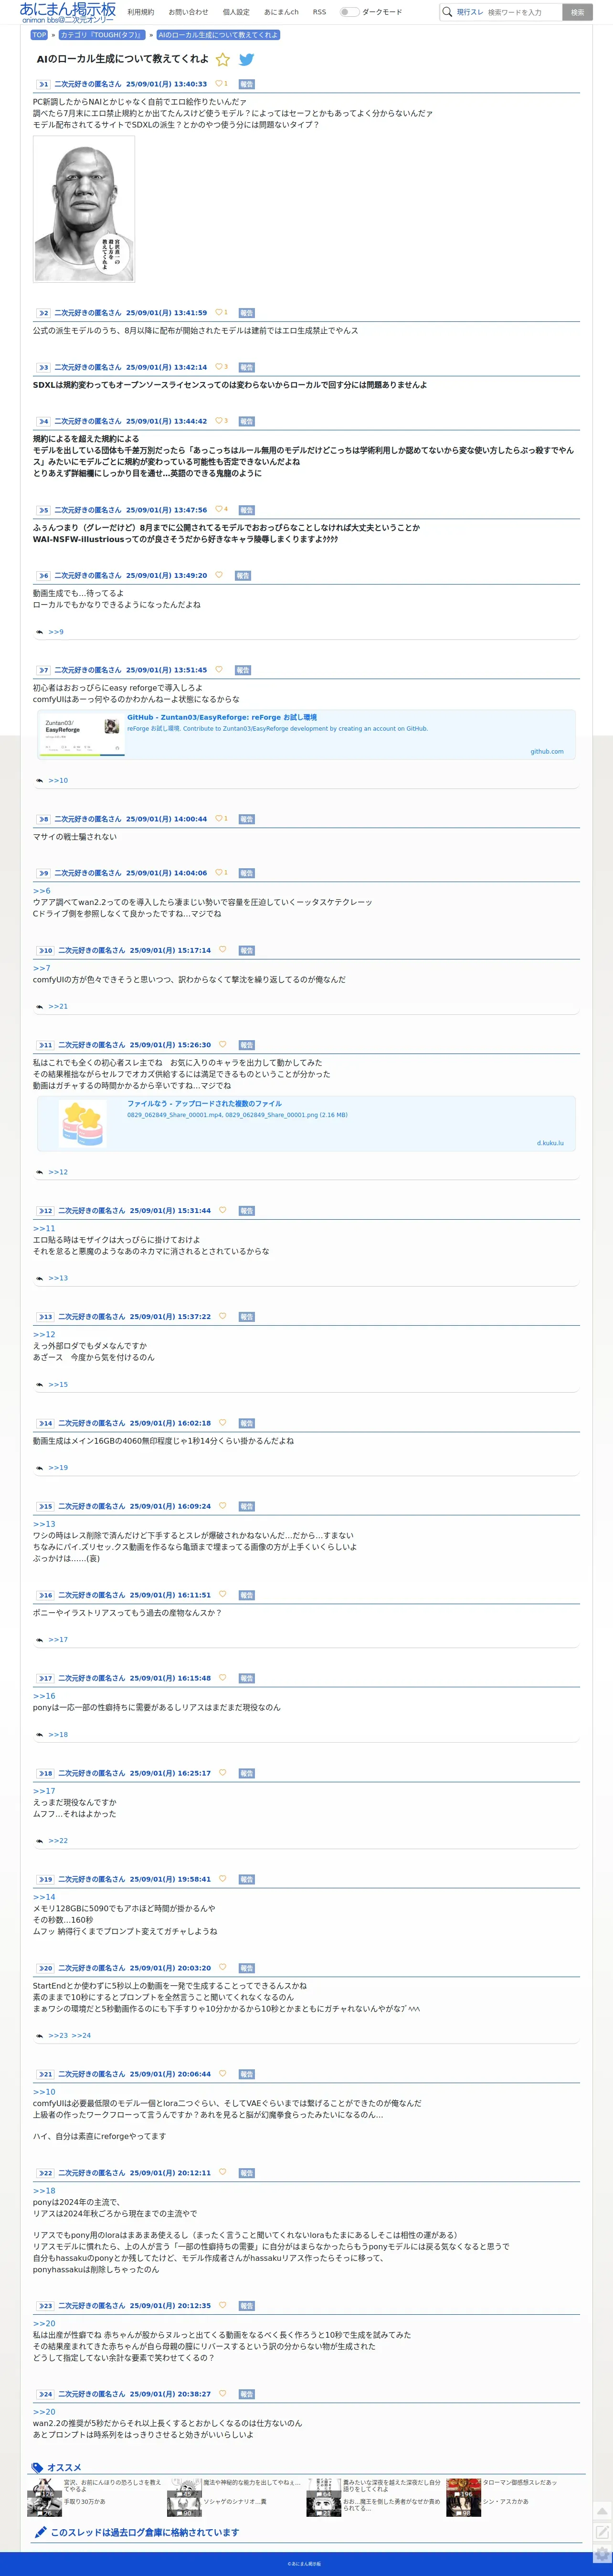Open the カテゴリ『TOUGH(タフ)』 breadcrumb

pos(101,35)
